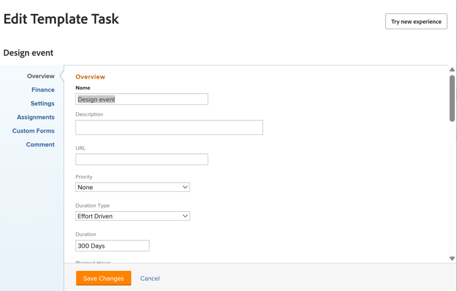Open the Custom Forms tab
The height and width of the screenshot is (291, 457).
click(x=33, y=131)
